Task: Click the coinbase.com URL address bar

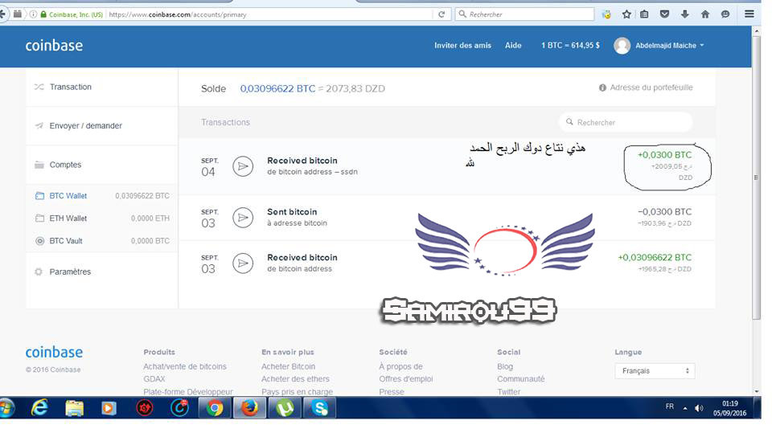Action: pyautogui.click(x=269, y=14)
